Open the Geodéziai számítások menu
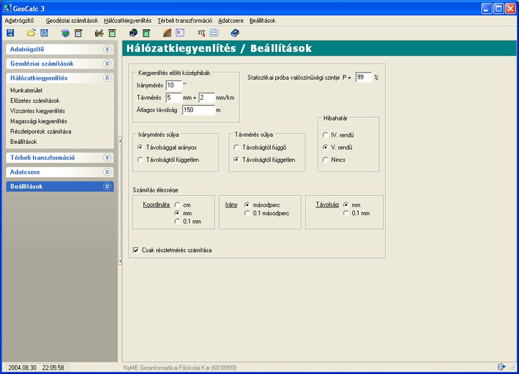This screenshot has height=374, width=519. click(72, 21)
